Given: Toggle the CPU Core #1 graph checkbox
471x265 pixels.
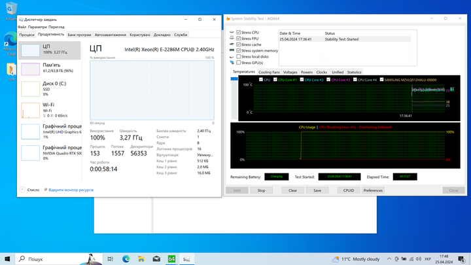Looking at the screenshot, I should [x=275, y=80].
